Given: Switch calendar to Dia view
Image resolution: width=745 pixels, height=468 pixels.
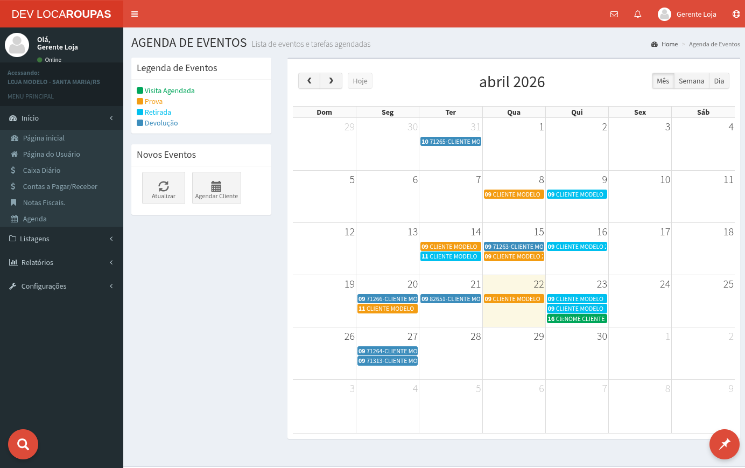Looking at the screenshot, I should click(719, 81).
